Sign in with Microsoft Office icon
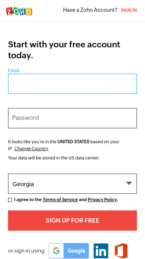This screenshot has height=259, width=145. coord(121,251)
